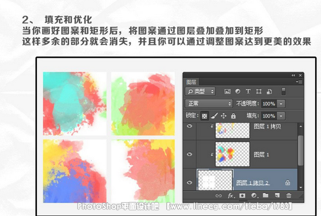Hide the 图层 1 拷贝 layer

pos(190,126)
